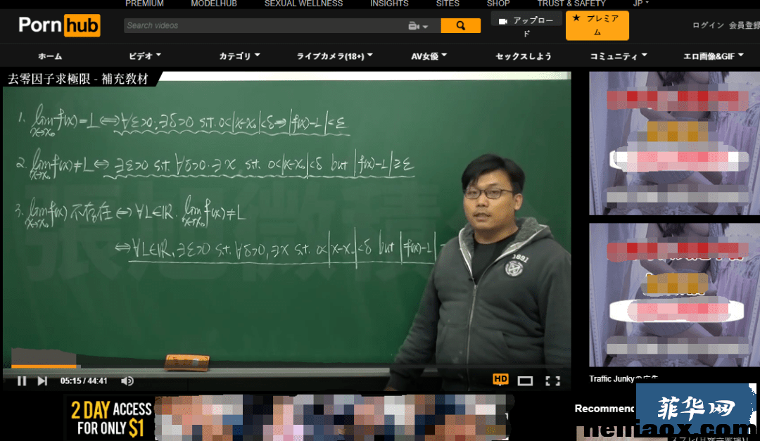Click the Search videos input field
The width and height of the screenshot is (760, 441).
tap(265, 26)
